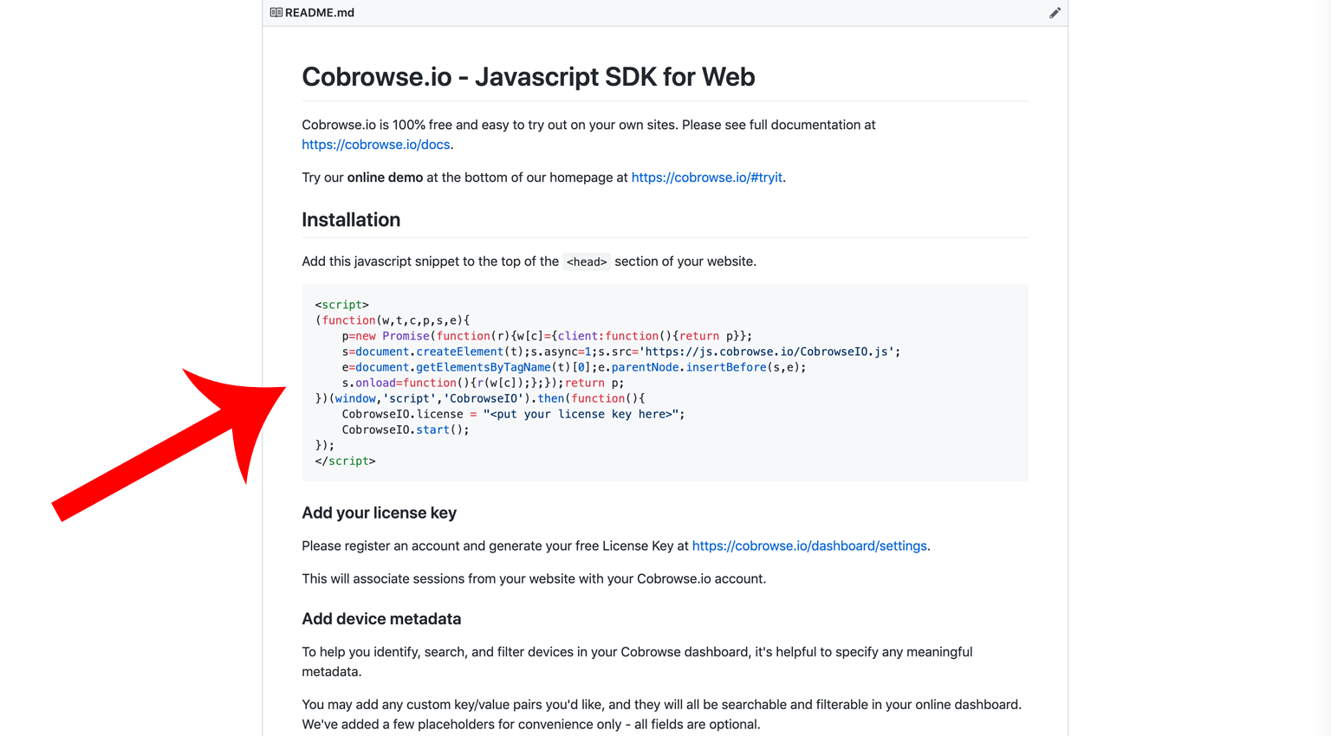Open the online demo link https://cobrowse.io/#tryit
This screenshot has width=1331, height=736.
(x=706, y=177)
